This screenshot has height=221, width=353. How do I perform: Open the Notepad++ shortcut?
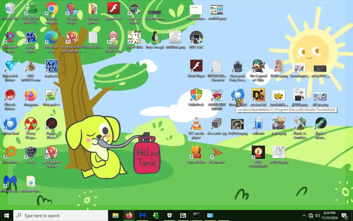click(52, 98)
